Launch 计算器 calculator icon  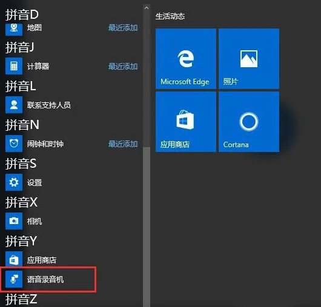14,66
